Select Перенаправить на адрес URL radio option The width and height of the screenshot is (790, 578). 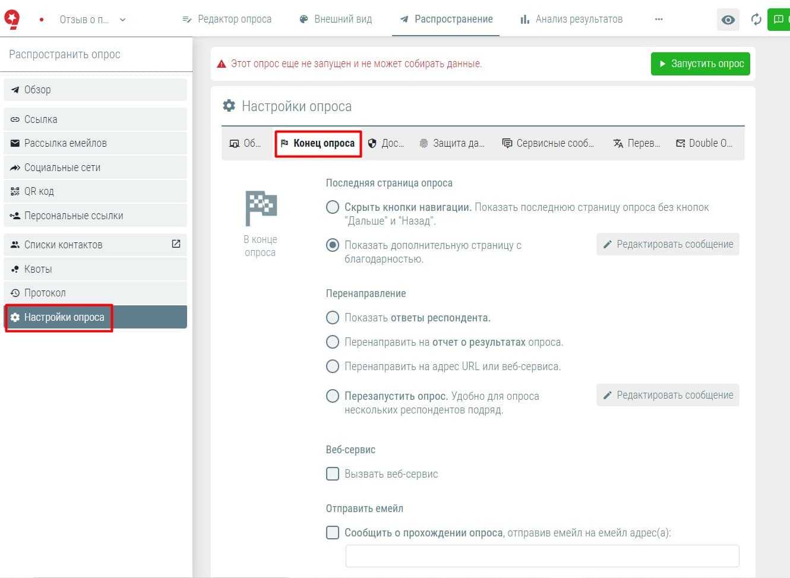click(333, 366)
